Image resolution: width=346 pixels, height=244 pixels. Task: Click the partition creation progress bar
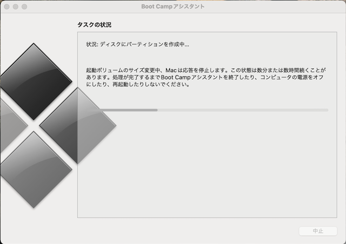click(207, 110)
